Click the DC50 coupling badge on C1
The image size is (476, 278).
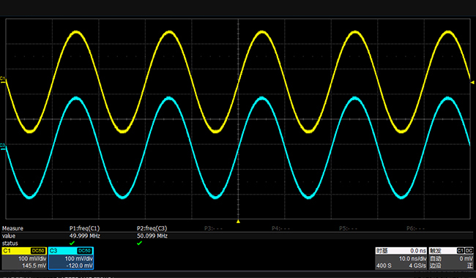click(38, 251)
